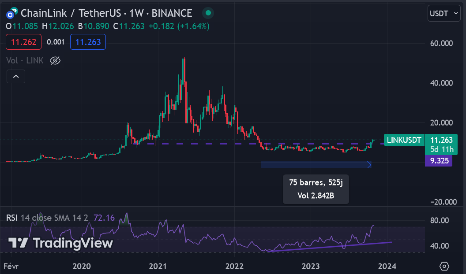The height and width of the screenshot is (274, 466).
Task: Click the RSI 14 close SMA 14 2 legend
Action: point(47,218)
